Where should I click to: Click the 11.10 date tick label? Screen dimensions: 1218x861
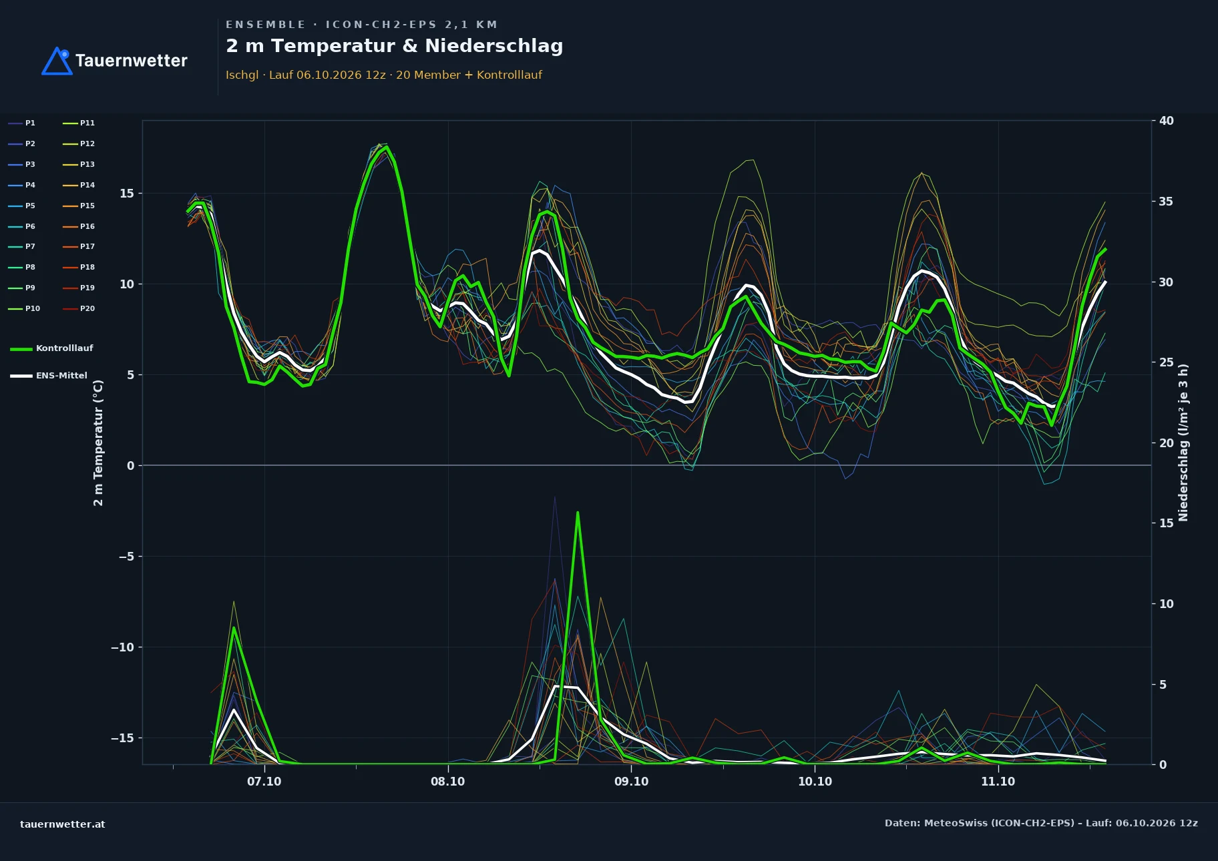998,782
